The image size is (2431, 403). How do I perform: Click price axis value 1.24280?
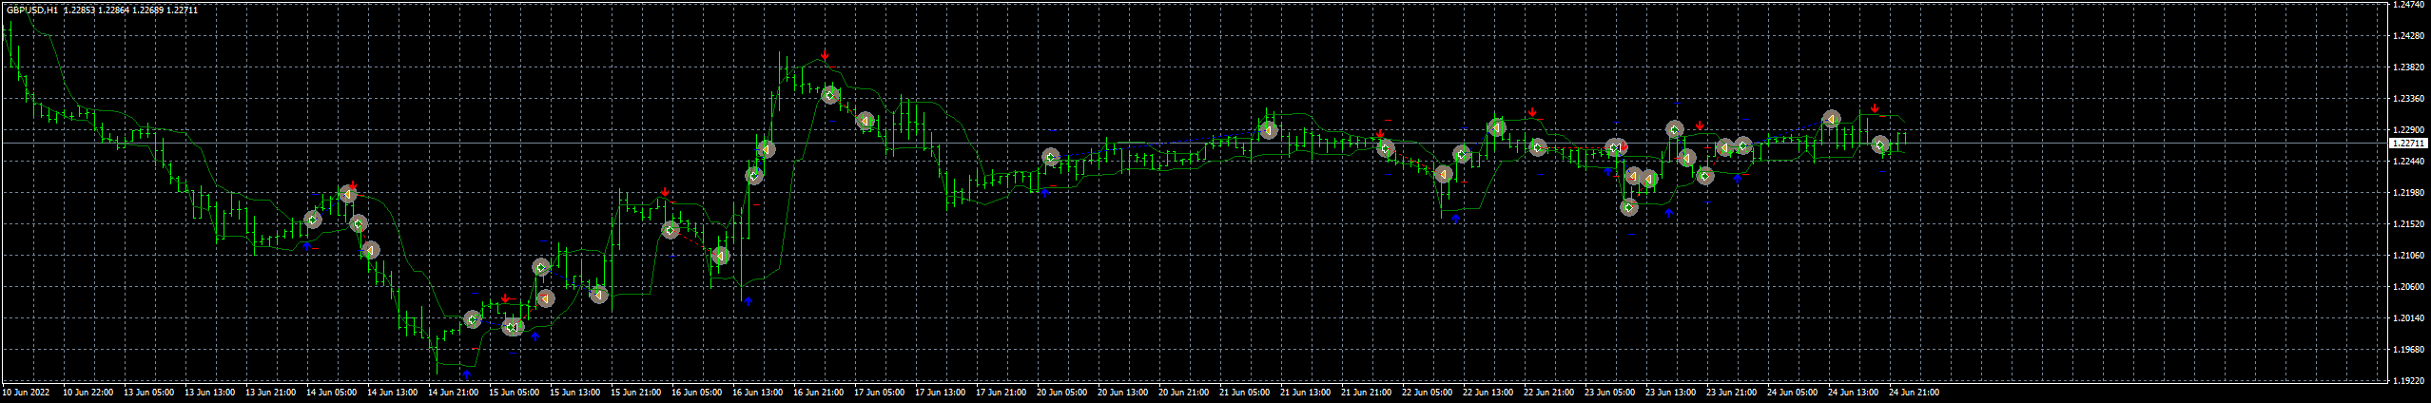2406,36
